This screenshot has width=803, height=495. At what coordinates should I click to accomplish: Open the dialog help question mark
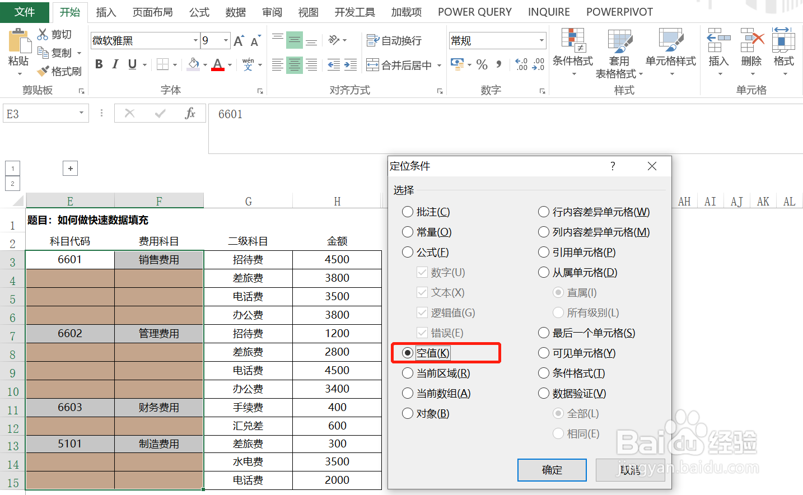(x=613, y=166)
